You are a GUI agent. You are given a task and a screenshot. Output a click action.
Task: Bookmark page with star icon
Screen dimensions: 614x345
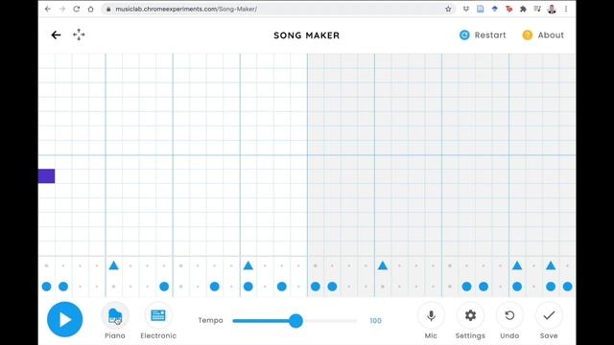448,9
